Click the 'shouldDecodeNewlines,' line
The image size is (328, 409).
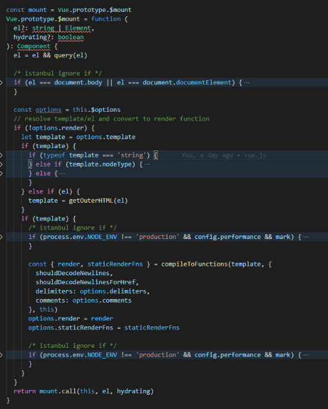click(x=74, y=273)
